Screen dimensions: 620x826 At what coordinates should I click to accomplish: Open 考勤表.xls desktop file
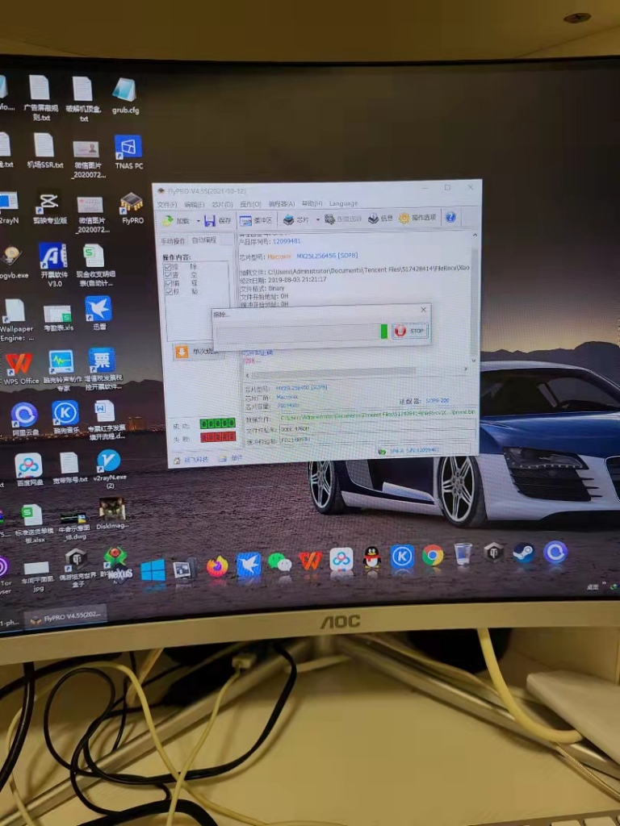click(x=57, y=319)
